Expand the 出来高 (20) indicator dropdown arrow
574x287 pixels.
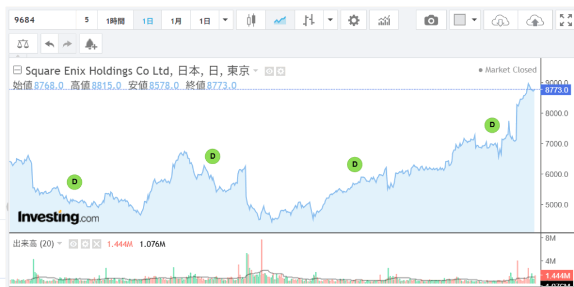[60, 243]
